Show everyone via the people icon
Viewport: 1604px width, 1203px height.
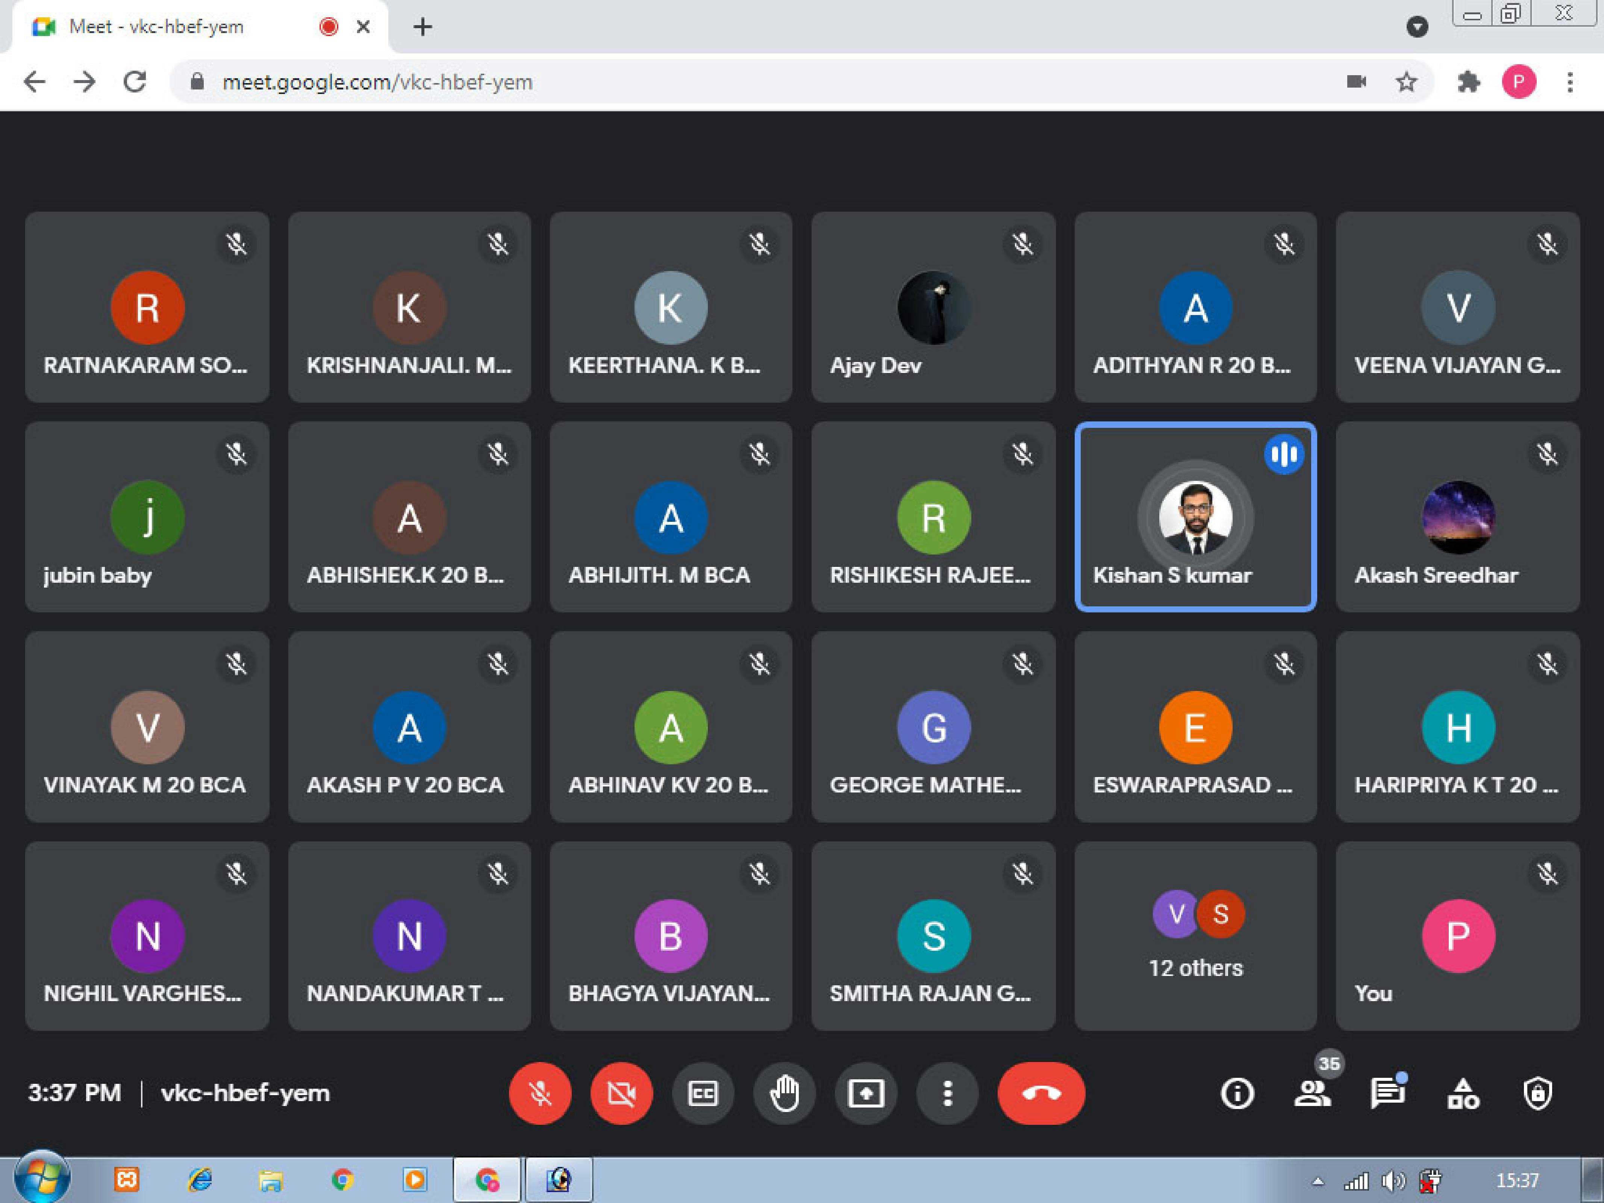1312,1094
